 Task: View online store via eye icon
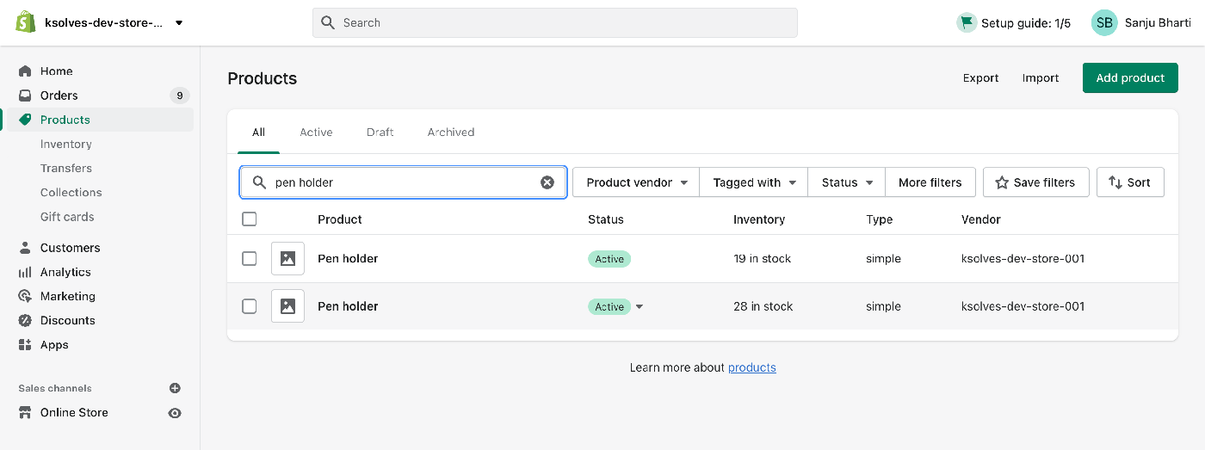(175, 413)
